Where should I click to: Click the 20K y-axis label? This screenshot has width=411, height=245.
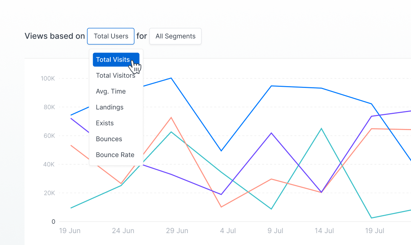[x=49, y=193]
